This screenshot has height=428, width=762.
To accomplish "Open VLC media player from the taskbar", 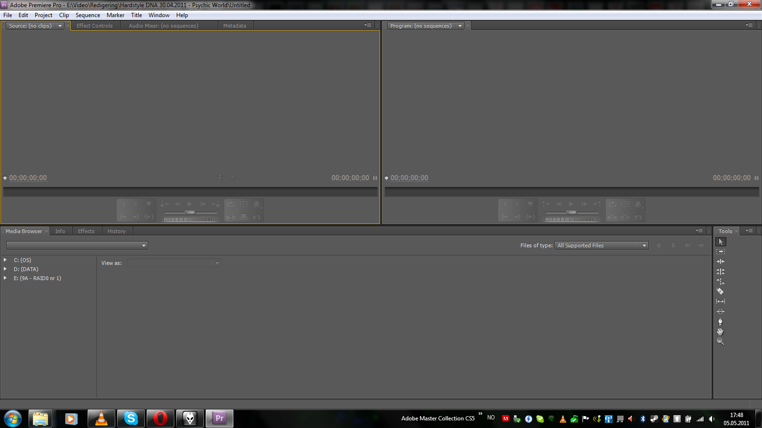I will click(101, 418).
